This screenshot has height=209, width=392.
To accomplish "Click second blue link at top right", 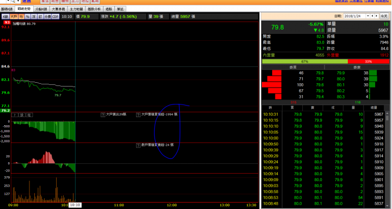I will click(x=356, y=1).
